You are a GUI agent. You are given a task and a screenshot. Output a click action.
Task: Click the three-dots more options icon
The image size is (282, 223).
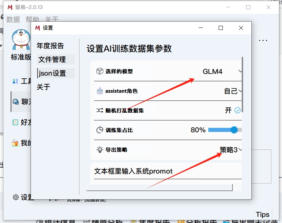point(263,41)
